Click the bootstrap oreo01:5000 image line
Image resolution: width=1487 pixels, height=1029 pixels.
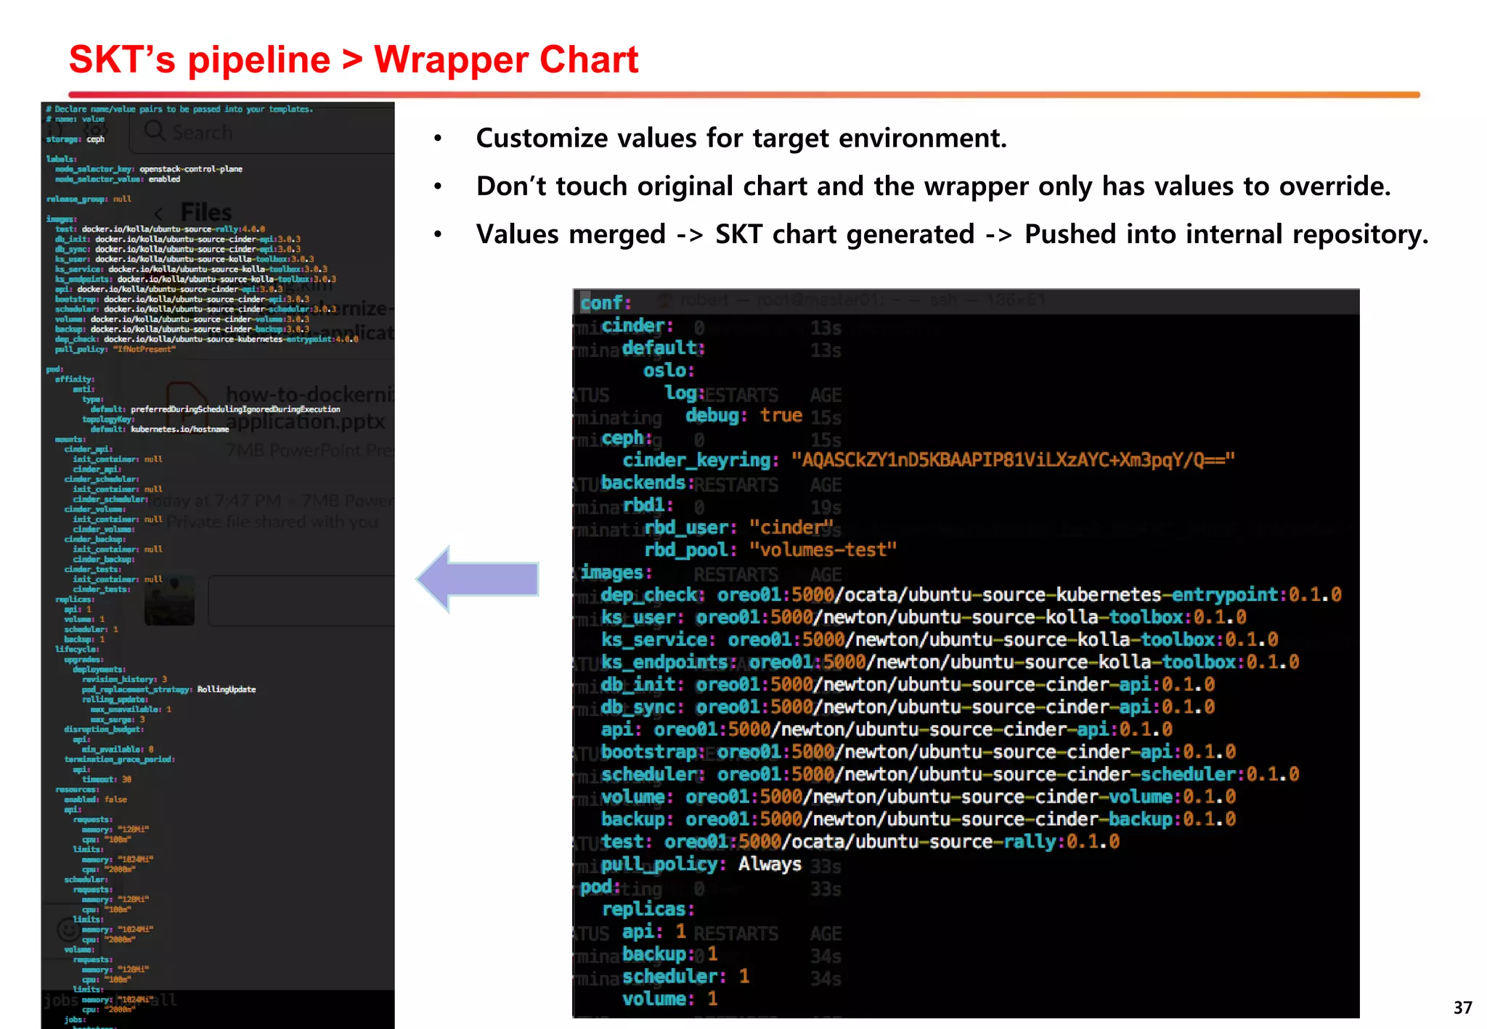[x=918, y=752]
